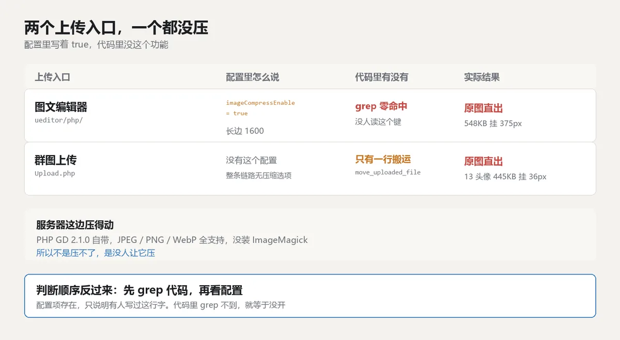Click the 整条链路无压缩选项 note
This screenshot has height=340, width=620.
(258, 175)
